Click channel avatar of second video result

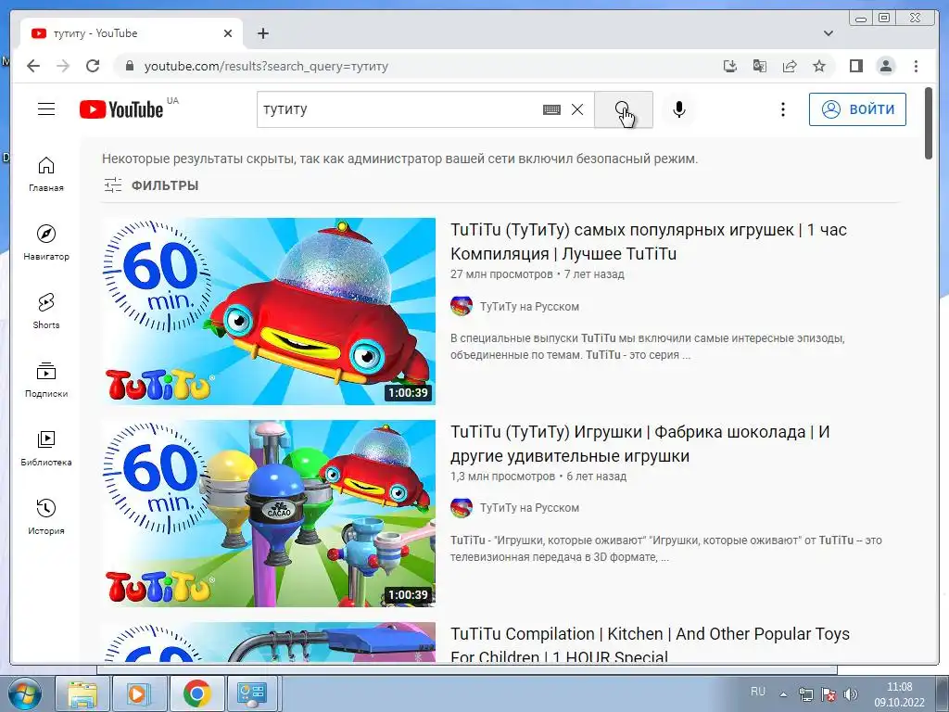tap(462, 508)
